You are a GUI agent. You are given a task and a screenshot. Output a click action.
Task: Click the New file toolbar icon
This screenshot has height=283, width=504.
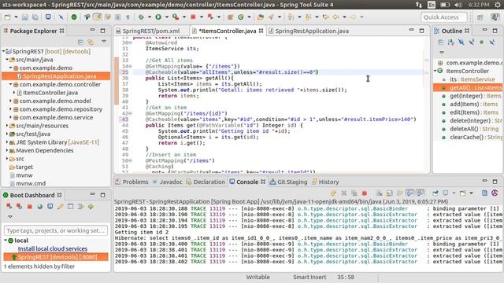click(x=7, y=17)
